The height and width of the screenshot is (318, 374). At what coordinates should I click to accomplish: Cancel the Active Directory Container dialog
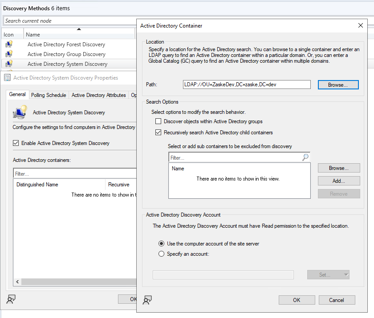(x=337, y=300)
